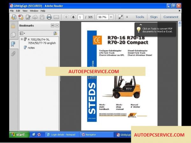Image resolution: width=191 pixels, height=143 pixels.
Task: Expand the R 7052/56/74-76 bookmark
Action: (22, 39)
